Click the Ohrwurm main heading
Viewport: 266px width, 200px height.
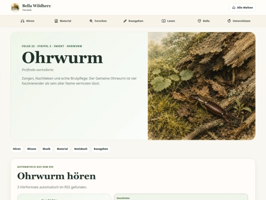[62, 58]
